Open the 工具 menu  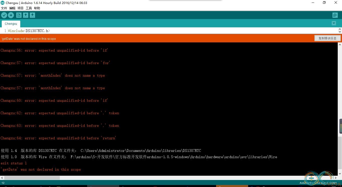point(29,8)
